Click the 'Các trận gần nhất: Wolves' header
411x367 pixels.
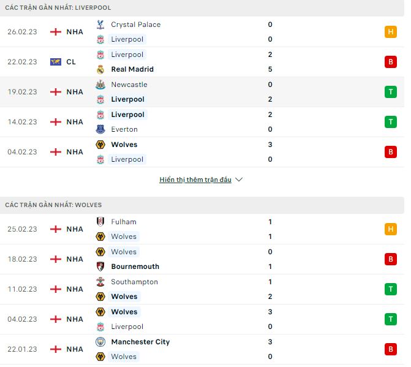click(x=53, y=205)
